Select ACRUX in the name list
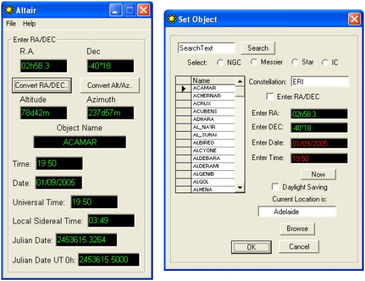Image resolution: width=365 pixels, height=281 pixels. [x=213, y=104]
